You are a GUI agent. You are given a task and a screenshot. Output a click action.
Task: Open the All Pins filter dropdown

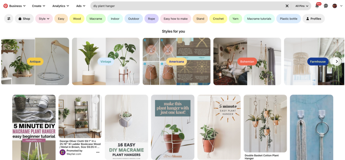[x=302, y=6]
